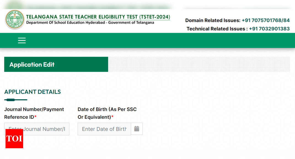
Task: Click the grey strip beside Application Edit
Action: click(x=199, y=64)
